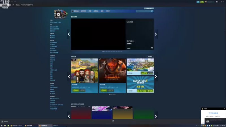Show next featured game after Malice

156,34
